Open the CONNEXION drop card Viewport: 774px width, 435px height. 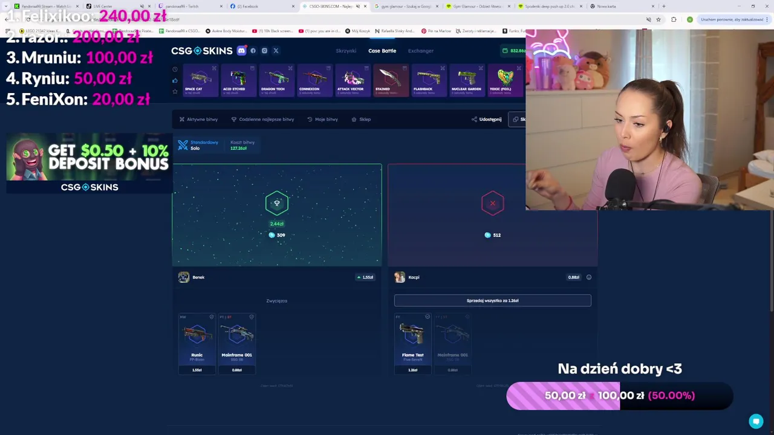(314, 80)
